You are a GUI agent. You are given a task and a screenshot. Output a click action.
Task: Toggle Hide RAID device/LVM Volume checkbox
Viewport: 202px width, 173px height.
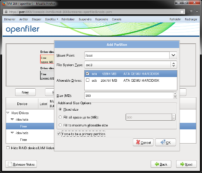(x=8, y=148)
